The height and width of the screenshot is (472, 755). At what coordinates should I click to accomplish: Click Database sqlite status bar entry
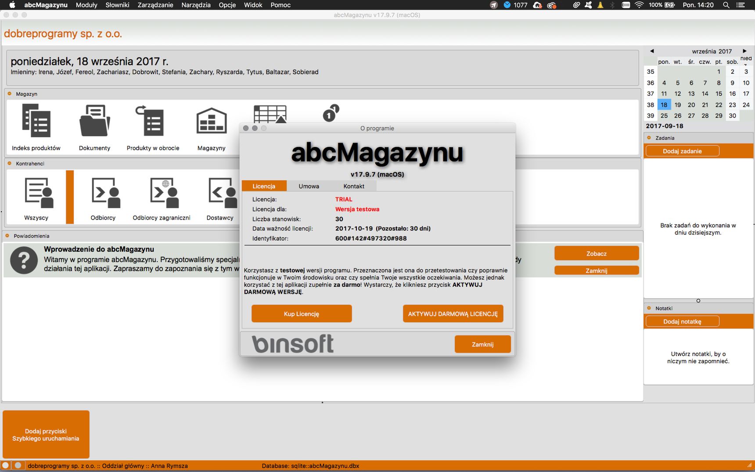[x=310, y=466]
